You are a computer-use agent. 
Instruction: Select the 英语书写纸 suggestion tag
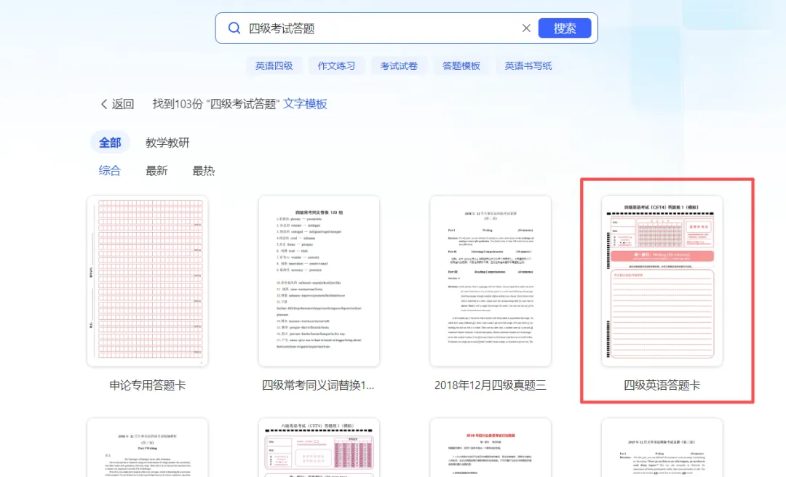point(528,65)
